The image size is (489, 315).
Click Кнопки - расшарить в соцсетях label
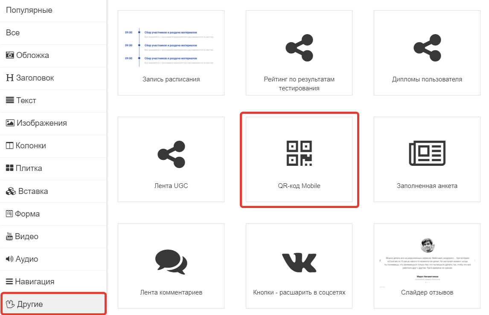click(x=299, y=292)
